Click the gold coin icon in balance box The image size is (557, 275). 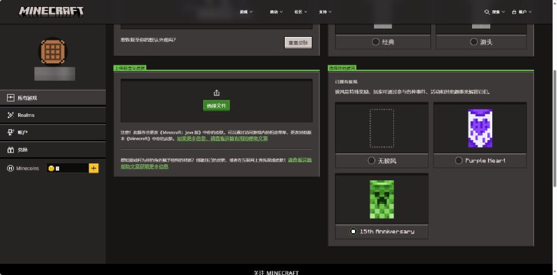51,168
